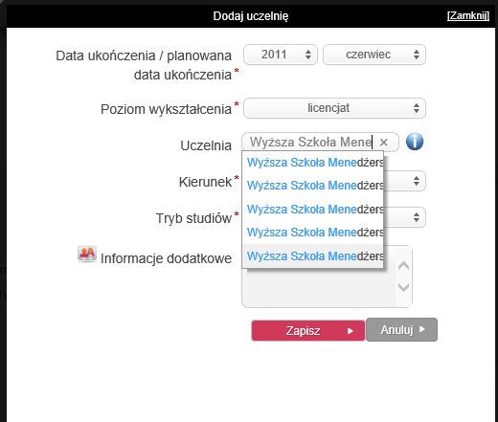498x422 pixels.
Task: Open the Kierunek dropdown
Action: pos(405,181)
